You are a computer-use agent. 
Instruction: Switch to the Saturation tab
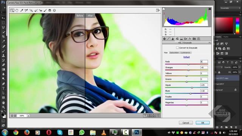click(174, 53)
